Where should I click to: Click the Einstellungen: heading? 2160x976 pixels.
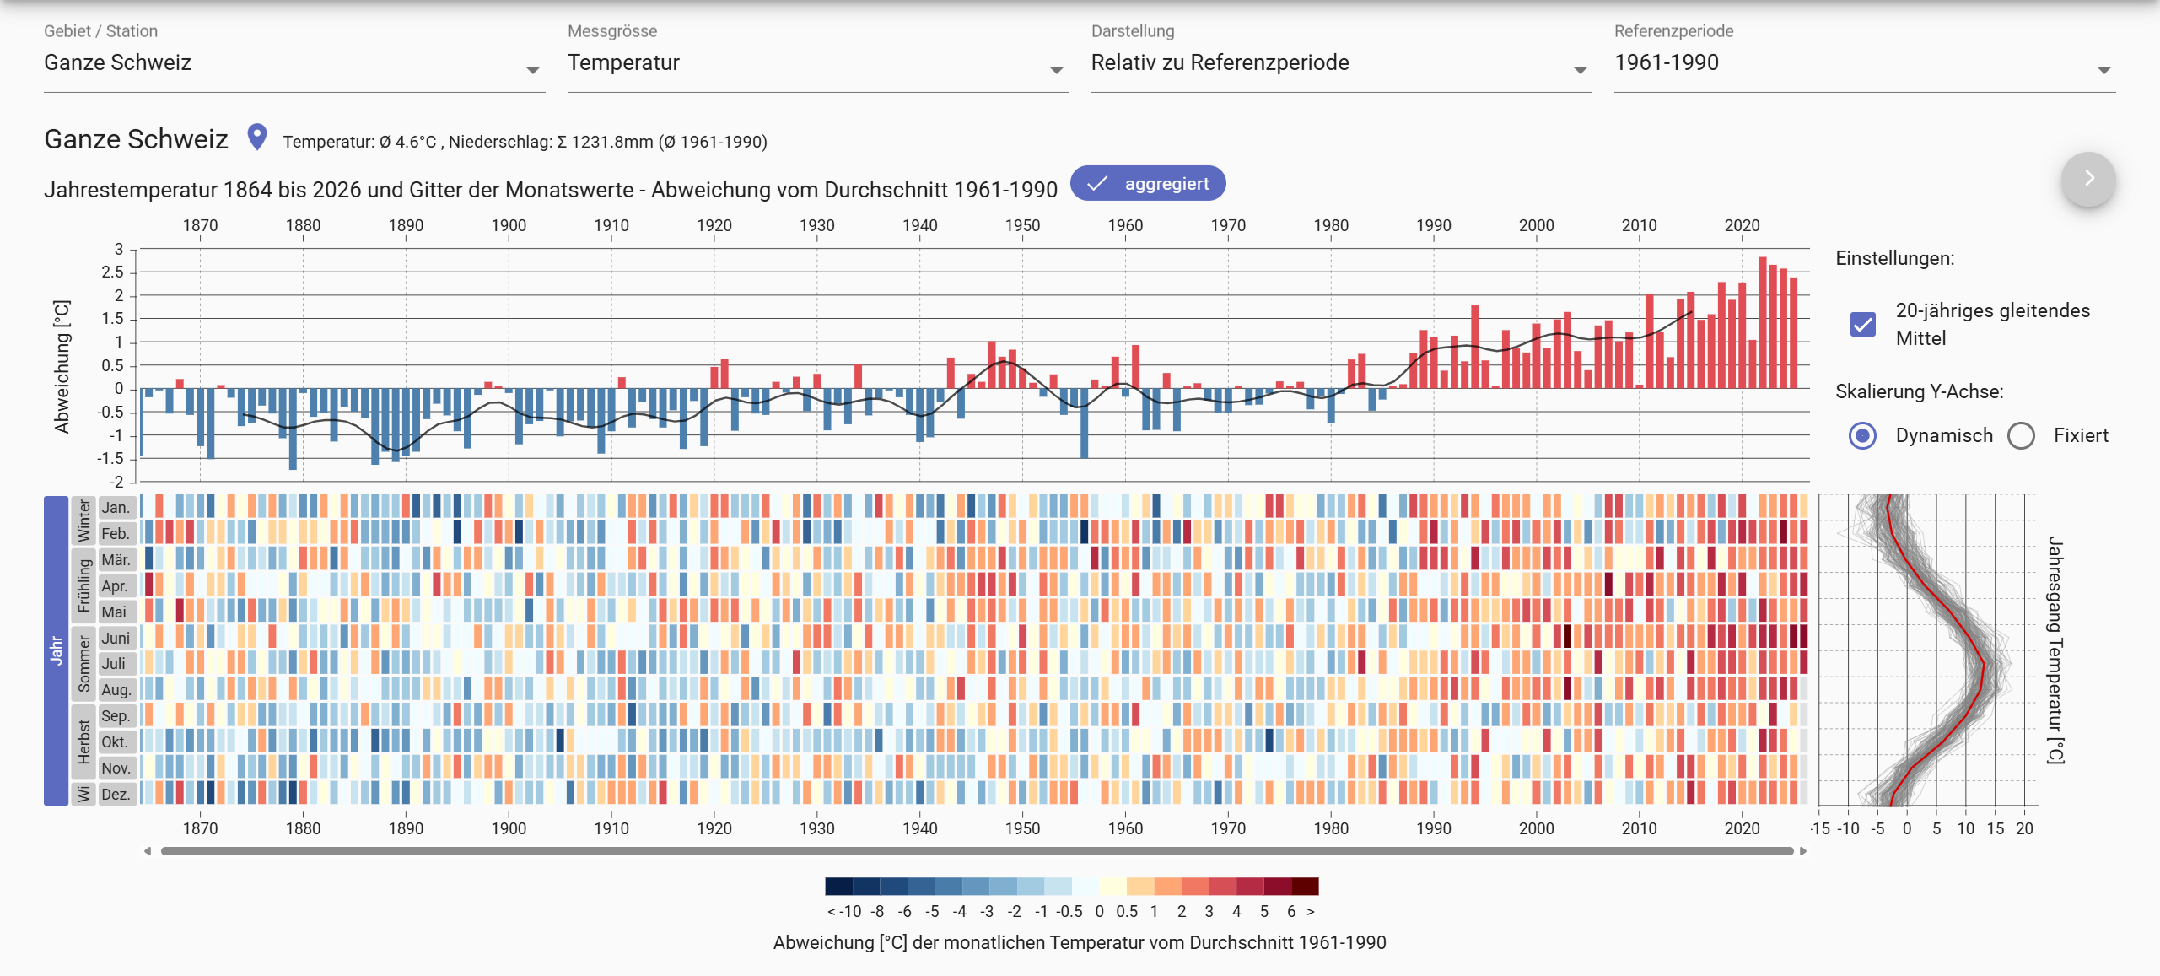click(1894, 259)
